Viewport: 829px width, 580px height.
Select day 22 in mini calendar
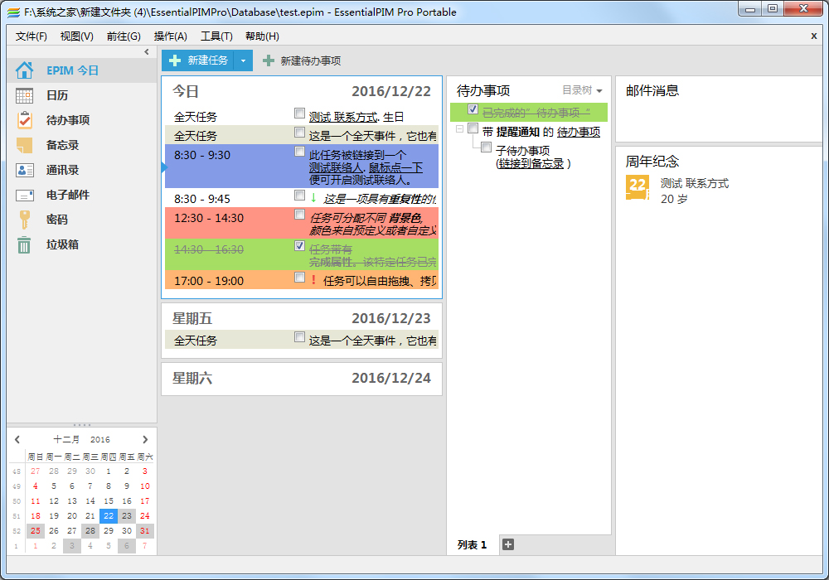point(109,515)
